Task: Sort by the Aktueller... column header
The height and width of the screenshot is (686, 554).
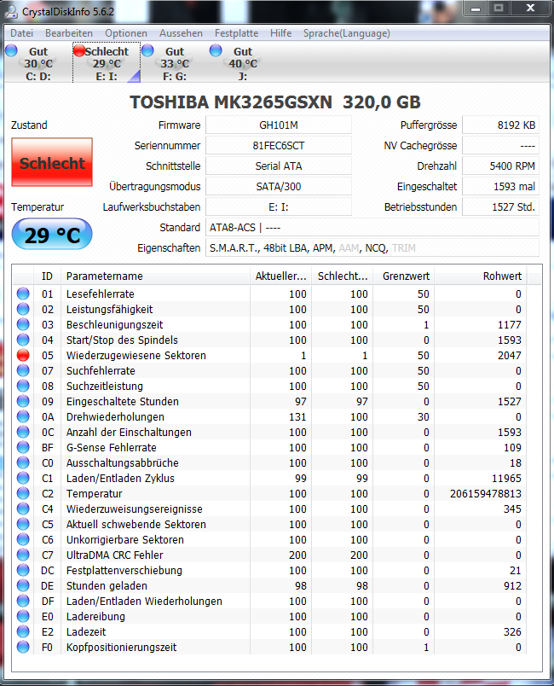Action: click(x=280, y=276)
